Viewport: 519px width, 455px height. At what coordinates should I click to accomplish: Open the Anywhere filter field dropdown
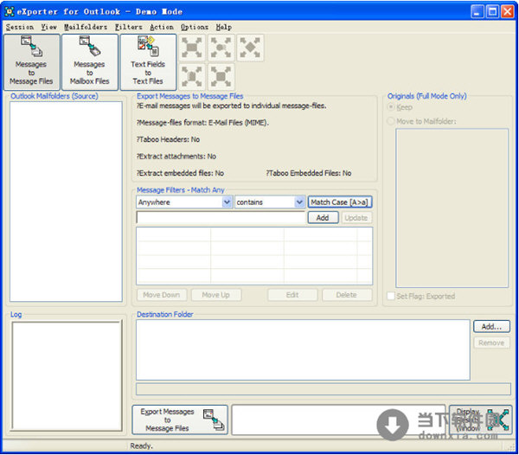coord(227,202)
